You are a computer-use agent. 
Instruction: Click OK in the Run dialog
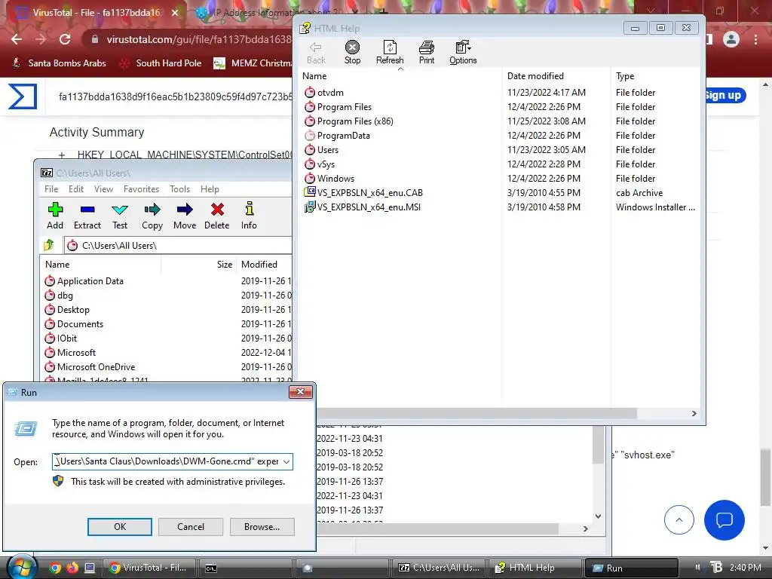(120, 527)
